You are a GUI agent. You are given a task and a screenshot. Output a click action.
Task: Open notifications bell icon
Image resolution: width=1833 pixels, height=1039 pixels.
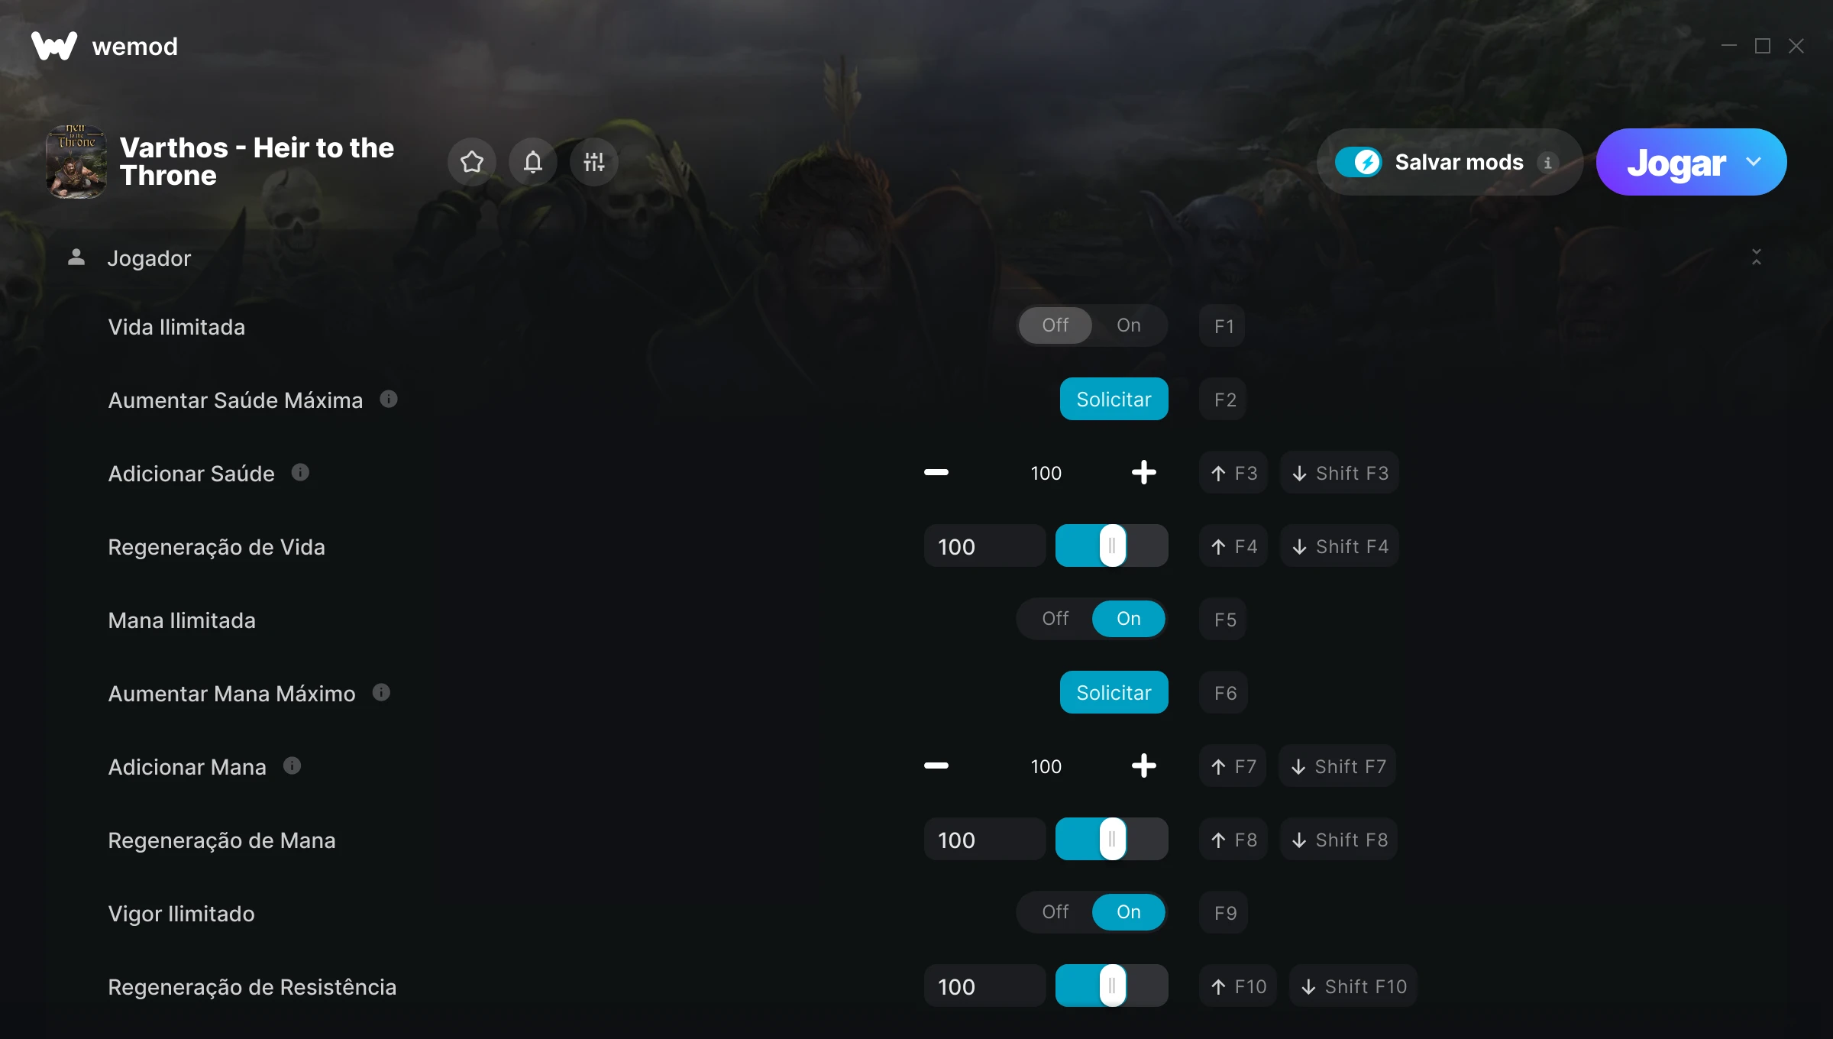533,162
